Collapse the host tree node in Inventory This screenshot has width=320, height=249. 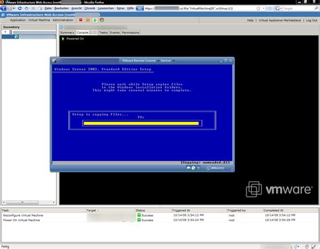coord(5,32)
